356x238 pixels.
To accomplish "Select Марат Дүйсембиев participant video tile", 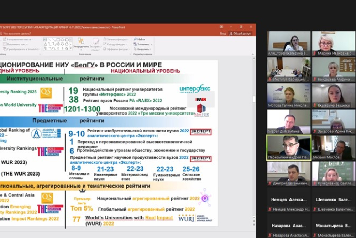I will point(289,121).
